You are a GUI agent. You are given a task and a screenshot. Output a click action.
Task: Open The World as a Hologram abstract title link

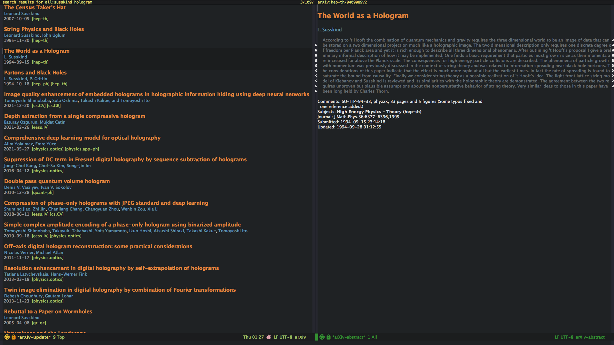coord(363,16)
